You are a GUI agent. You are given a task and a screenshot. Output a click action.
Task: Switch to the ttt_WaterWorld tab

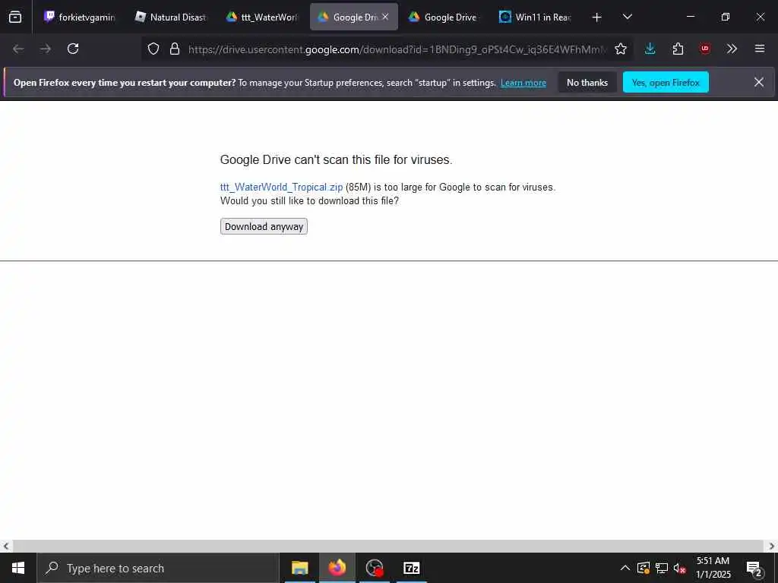pos(262,17)
